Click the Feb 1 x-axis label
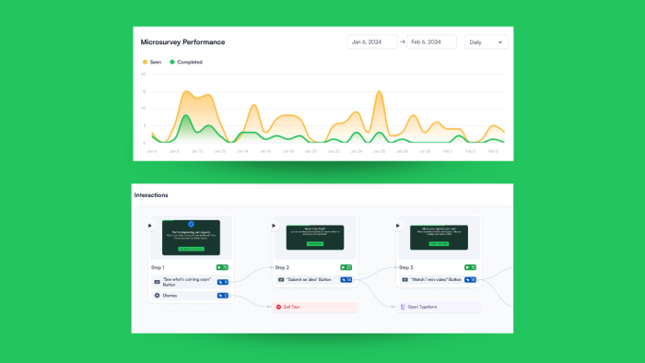 click(x=448, y=151)
